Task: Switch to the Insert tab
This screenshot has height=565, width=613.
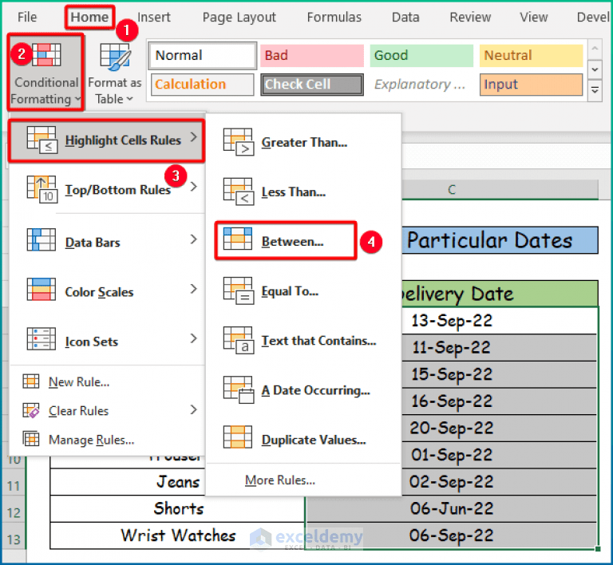Action: pos(154,18)
